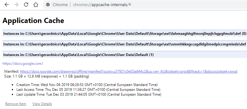Click the Manifest: label

[12, 71]
